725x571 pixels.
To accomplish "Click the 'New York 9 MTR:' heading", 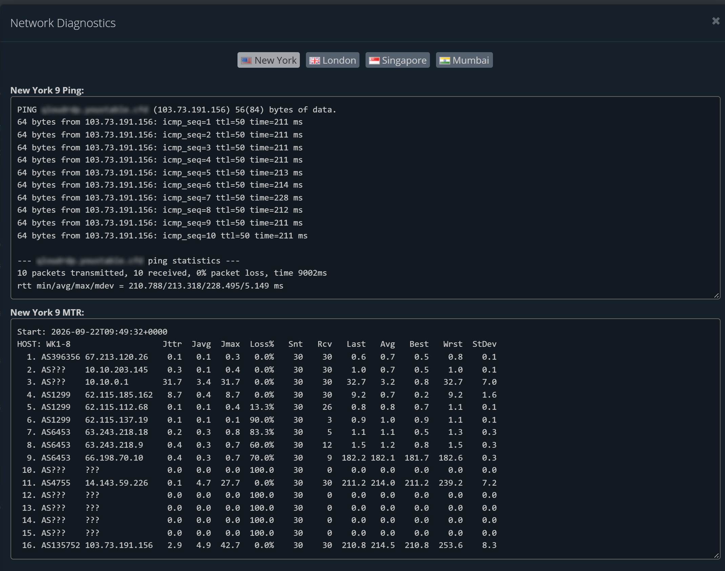I will [47, 312].
